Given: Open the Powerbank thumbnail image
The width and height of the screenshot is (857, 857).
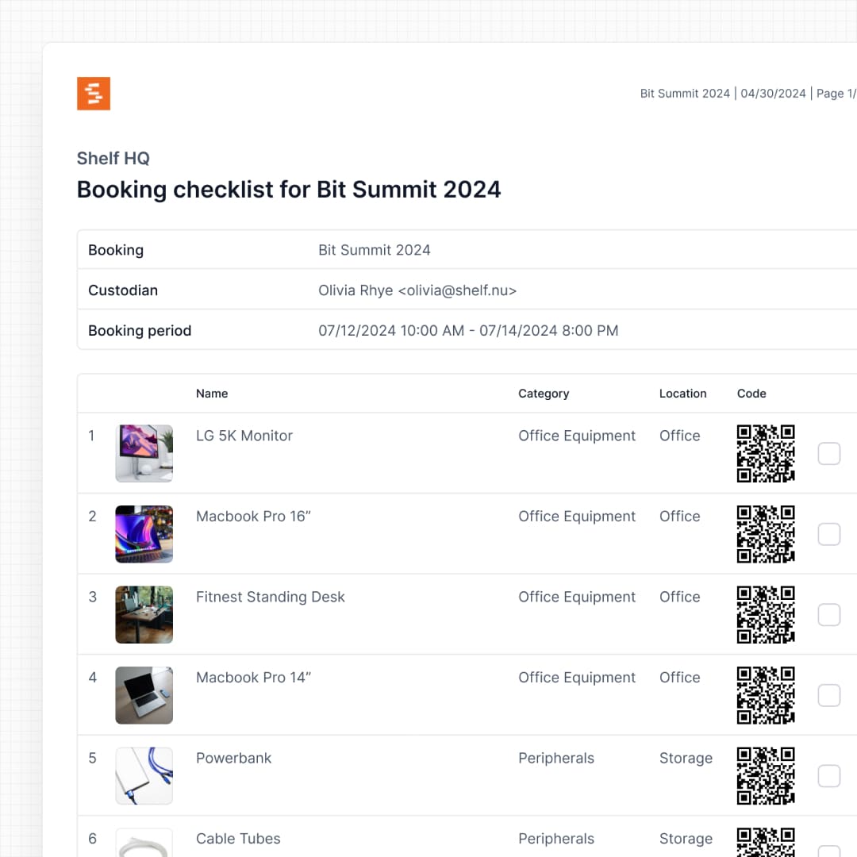Looking at the screenshot, I should coord(144,775).
